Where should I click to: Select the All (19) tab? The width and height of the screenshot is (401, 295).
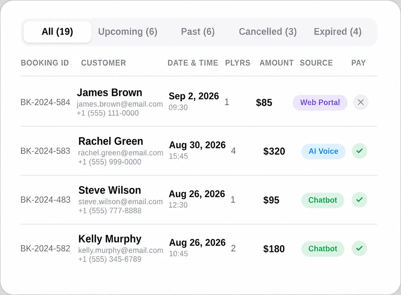point(57,32)
